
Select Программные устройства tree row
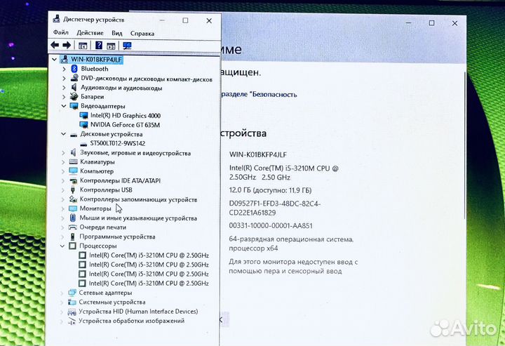(x=118, y=237)
